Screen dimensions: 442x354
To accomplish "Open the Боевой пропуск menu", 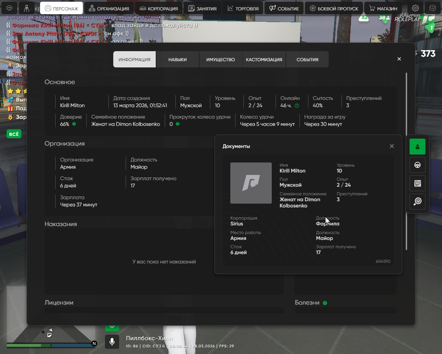I will click(334, 8).
